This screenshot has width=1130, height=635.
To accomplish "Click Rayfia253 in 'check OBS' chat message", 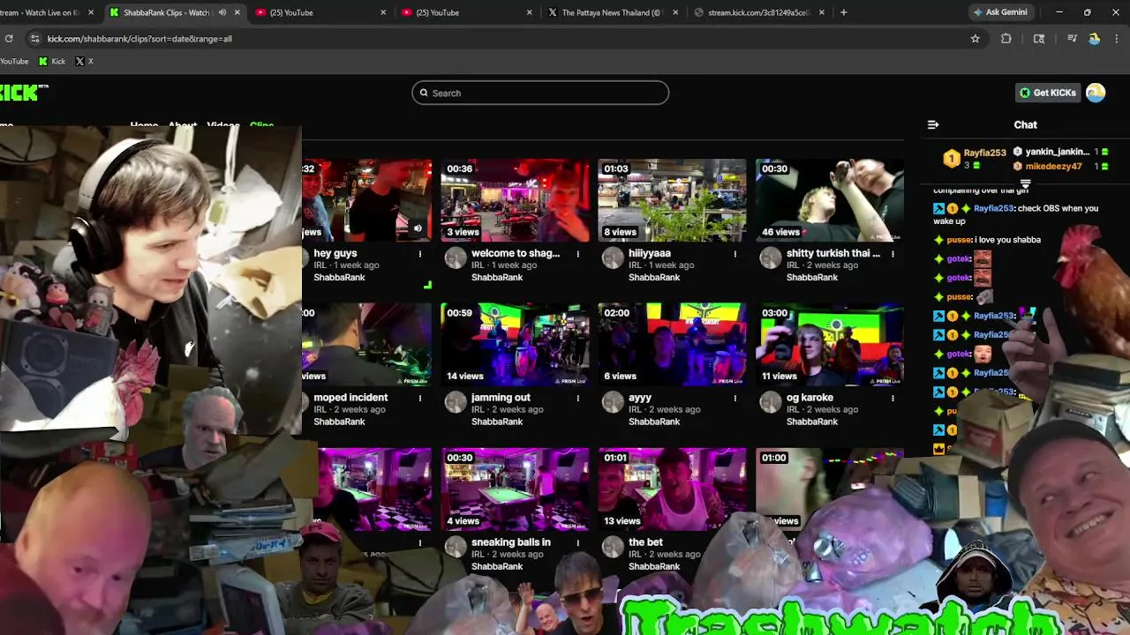I will click(x=993, y=208).
